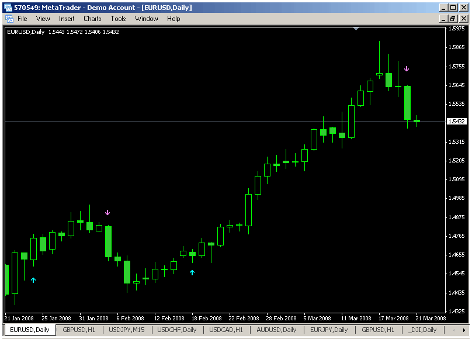The image size is (472, 339).
Task: Select the cyan up arrow near 18 Feb 2008
Action: (x=192, y=272)
